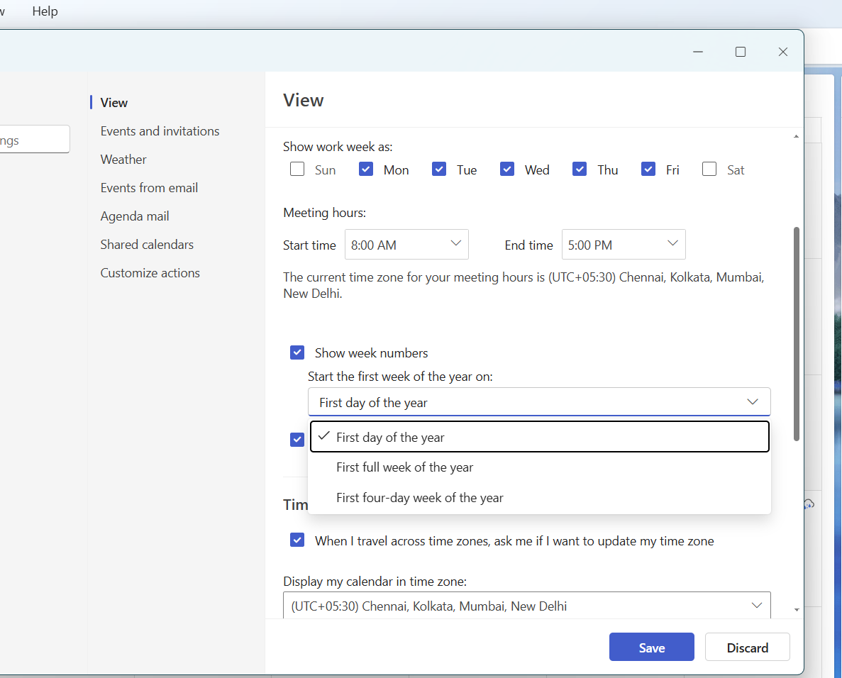Go to the View settings section

pyautogui.click(x=113, y=103)
